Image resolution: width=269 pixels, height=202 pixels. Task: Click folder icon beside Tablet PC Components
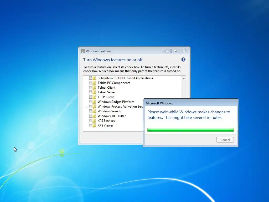pyautogui.click(x=94, y=83)
